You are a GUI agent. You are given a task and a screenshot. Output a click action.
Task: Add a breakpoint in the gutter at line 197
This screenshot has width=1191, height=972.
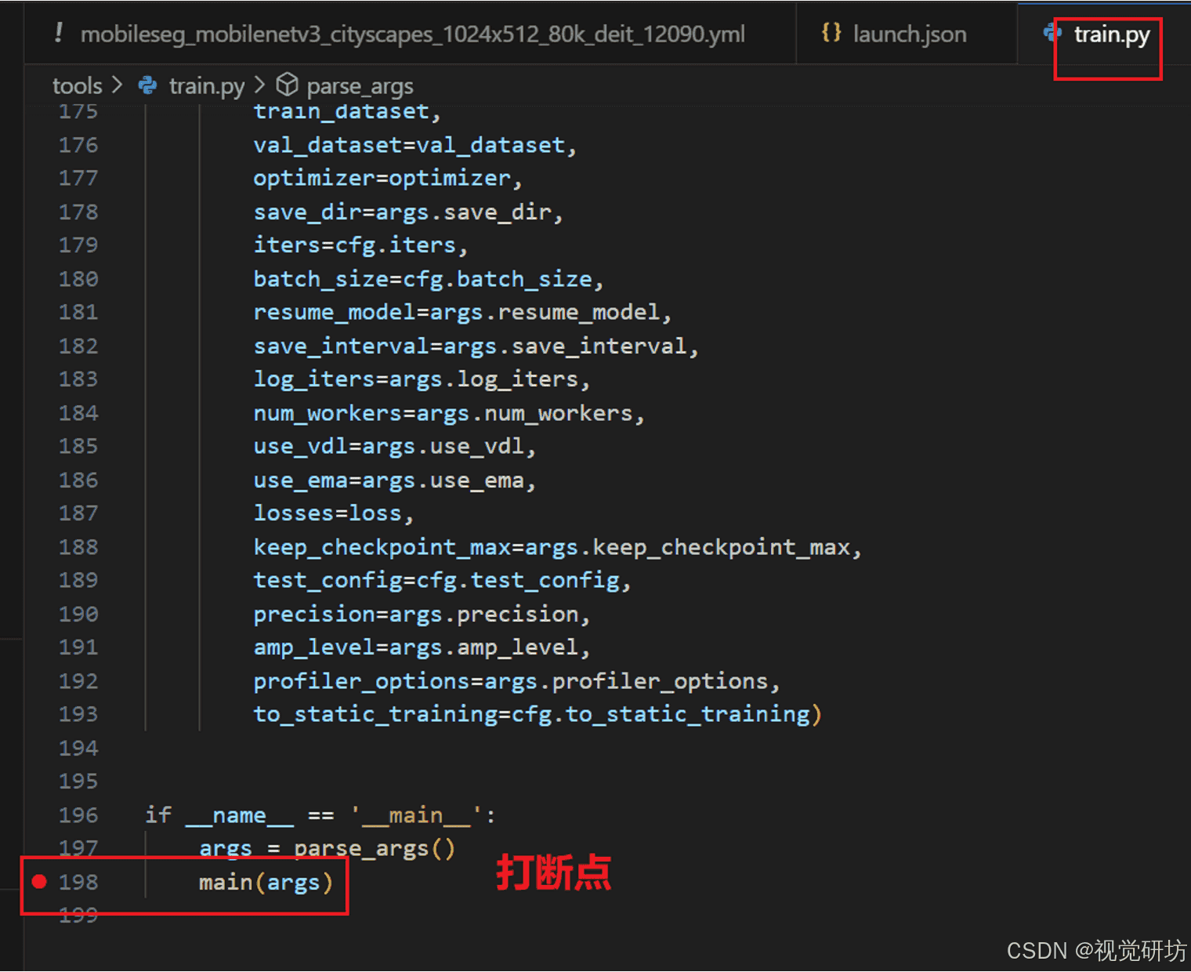pos(38,848)
